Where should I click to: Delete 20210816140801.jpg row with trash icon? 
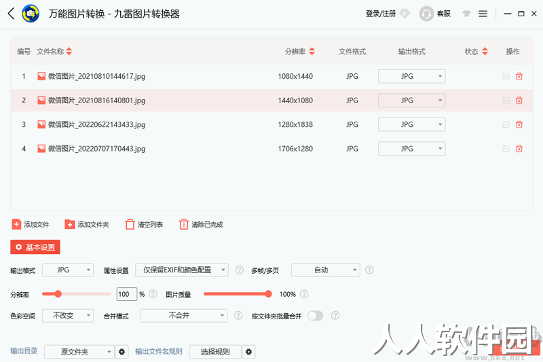[519, 101]
